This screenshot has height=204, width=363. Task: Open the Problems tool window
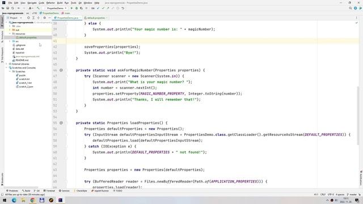pyautogui.click(x=12, y=191)
